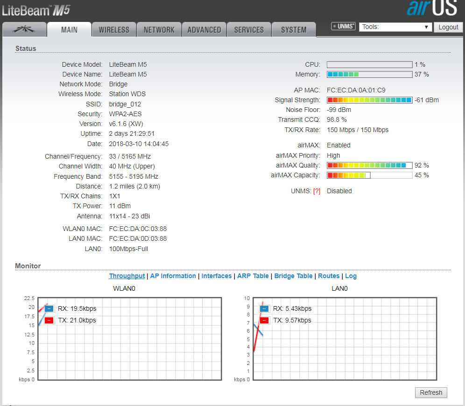Open the Throughput monitor link
Image resolution: width=465 pixels, height=406 pixels.
click(127, 276)
